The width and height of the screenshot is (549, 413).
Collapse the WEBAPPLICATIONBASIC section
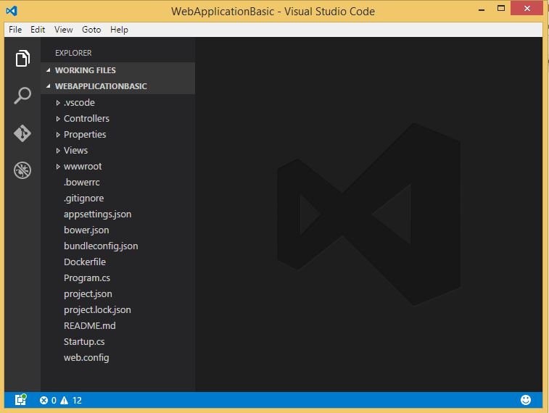pyautogui.click(x=49, y=86)
